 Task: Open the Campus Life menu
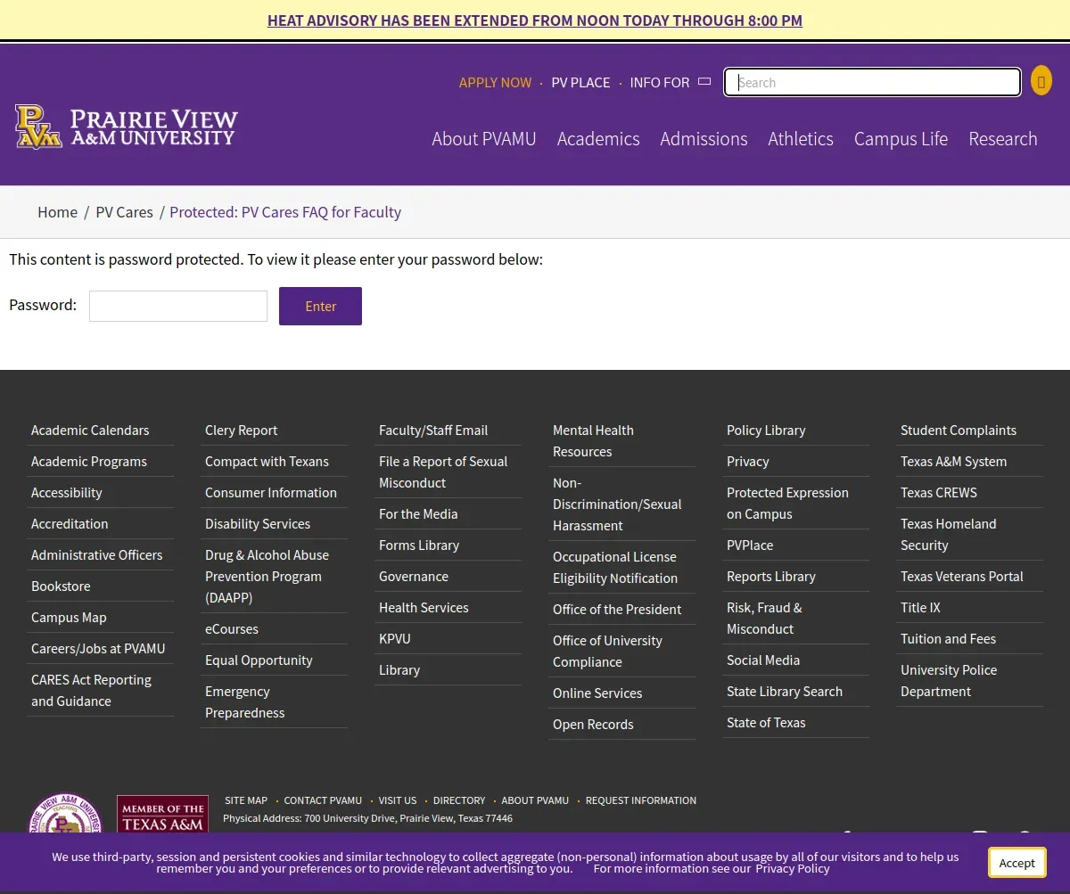pos(901,139)
